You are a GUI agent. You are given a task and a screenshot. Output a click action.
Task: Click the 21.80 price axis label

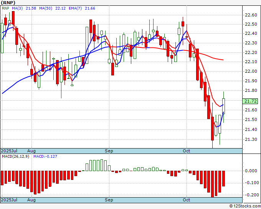coord(251,91)
